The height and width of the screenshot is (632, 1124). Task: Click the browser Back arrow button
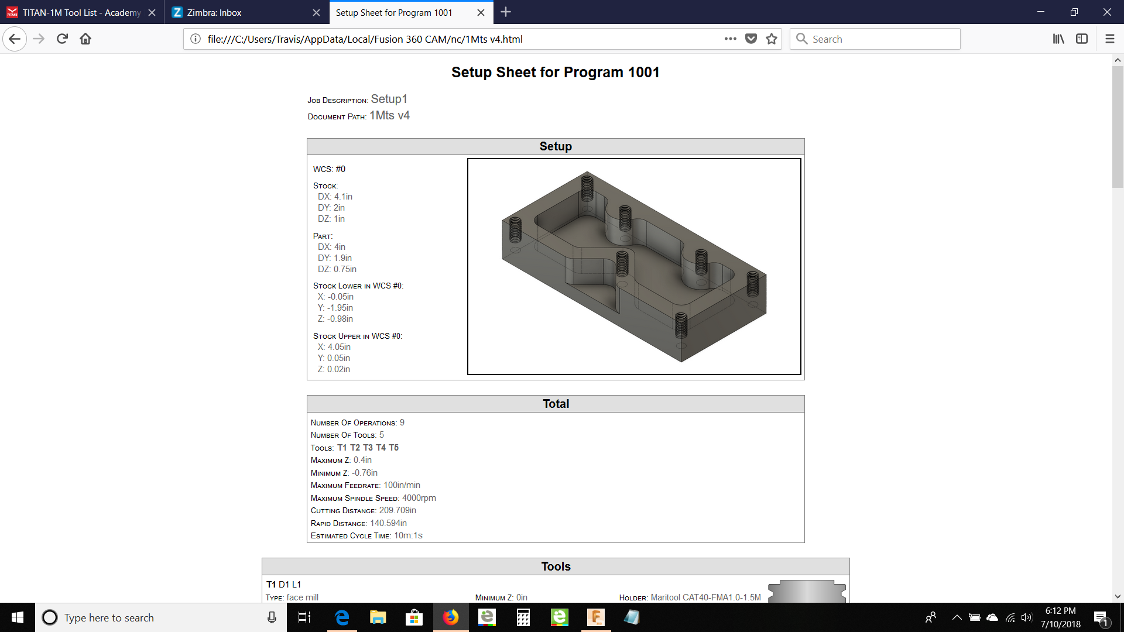point(15,39)
